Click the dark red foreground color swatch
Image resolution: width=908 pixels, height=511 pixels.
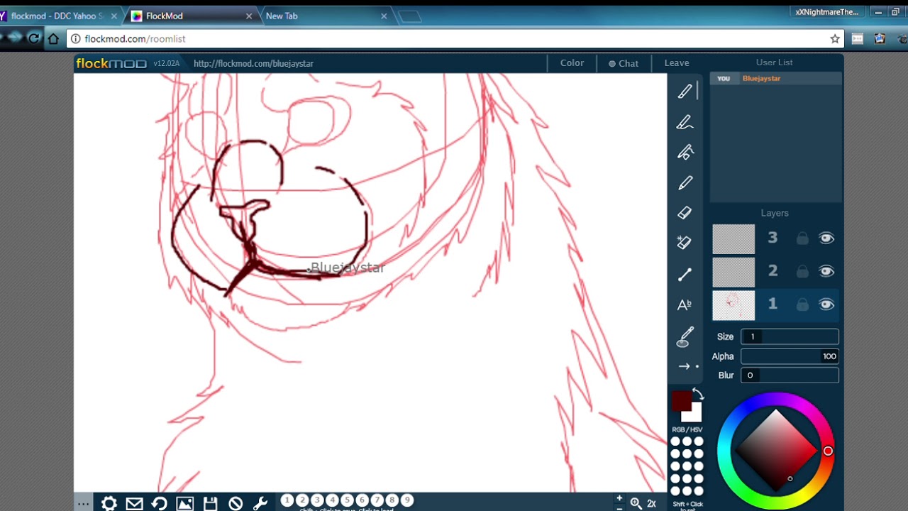(x=681, y=400)
